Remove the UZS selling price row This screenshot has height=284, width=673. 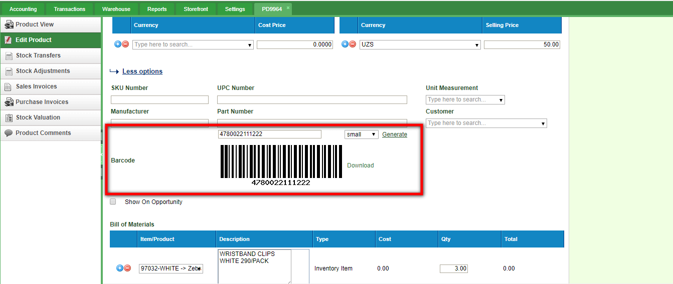353,44
